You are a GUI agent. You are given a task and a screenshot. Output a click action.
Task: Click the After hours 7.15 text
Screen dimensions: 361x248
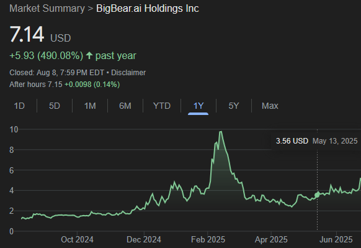coord(36,85)
